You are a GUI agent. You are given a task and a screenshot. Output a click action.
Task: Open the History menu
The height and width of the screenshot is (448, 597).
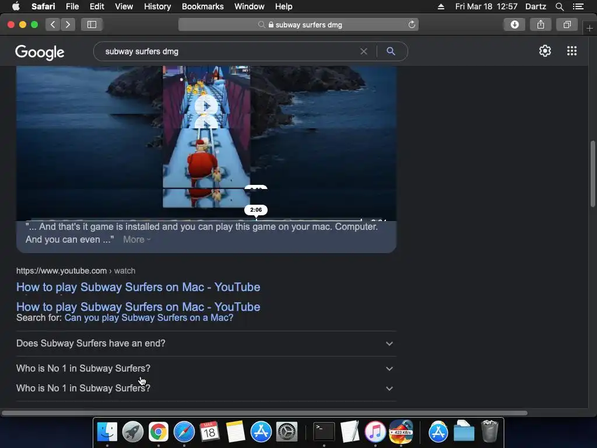click(x=157, y=6)
